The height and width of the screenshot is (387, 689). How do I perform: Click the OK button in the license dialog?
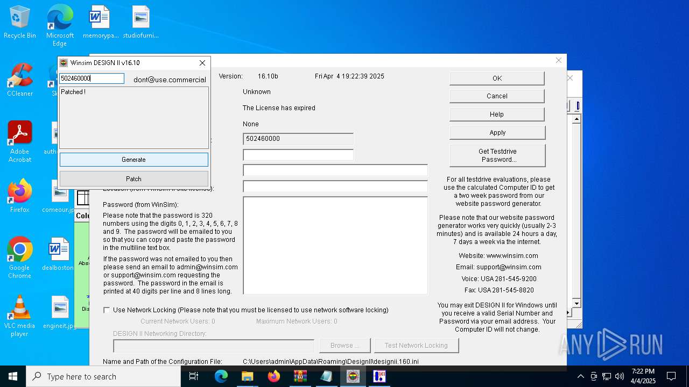click(497, 78)
